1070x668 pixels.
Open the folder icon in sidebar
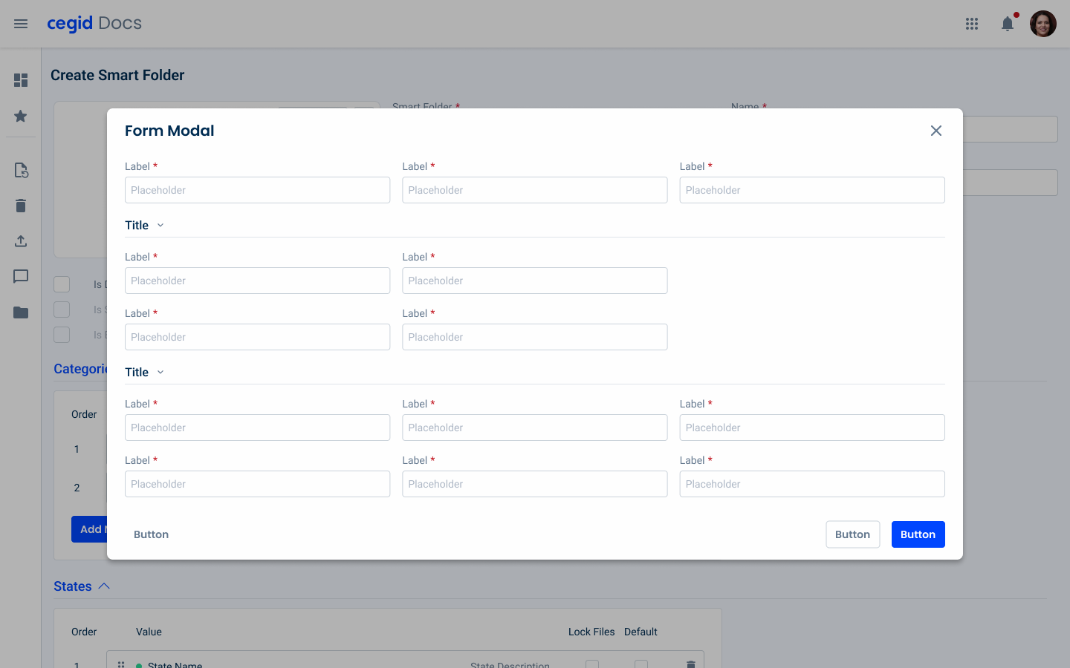tap(21, 312)
